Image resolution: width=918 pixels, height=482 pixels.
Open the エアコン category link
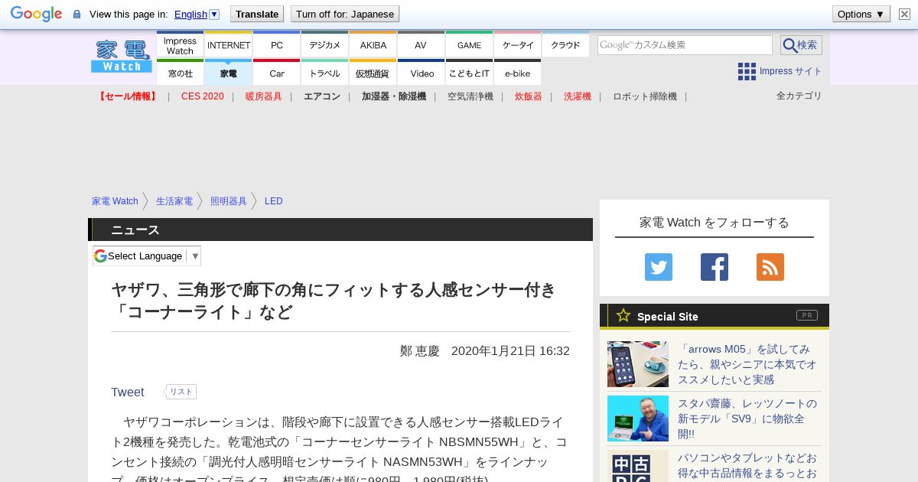click(x=322, y=96)
